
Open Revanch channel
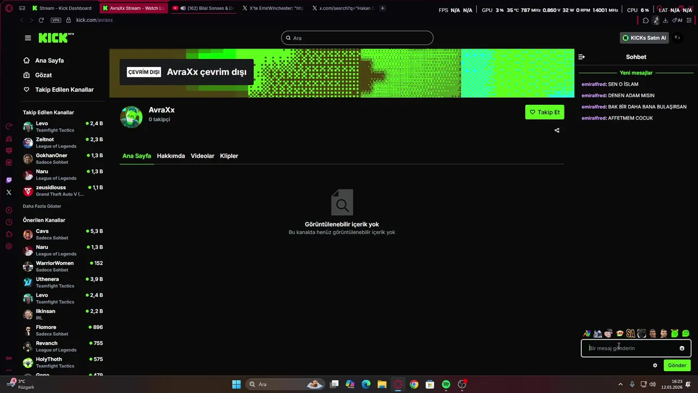tap(63, 347)
